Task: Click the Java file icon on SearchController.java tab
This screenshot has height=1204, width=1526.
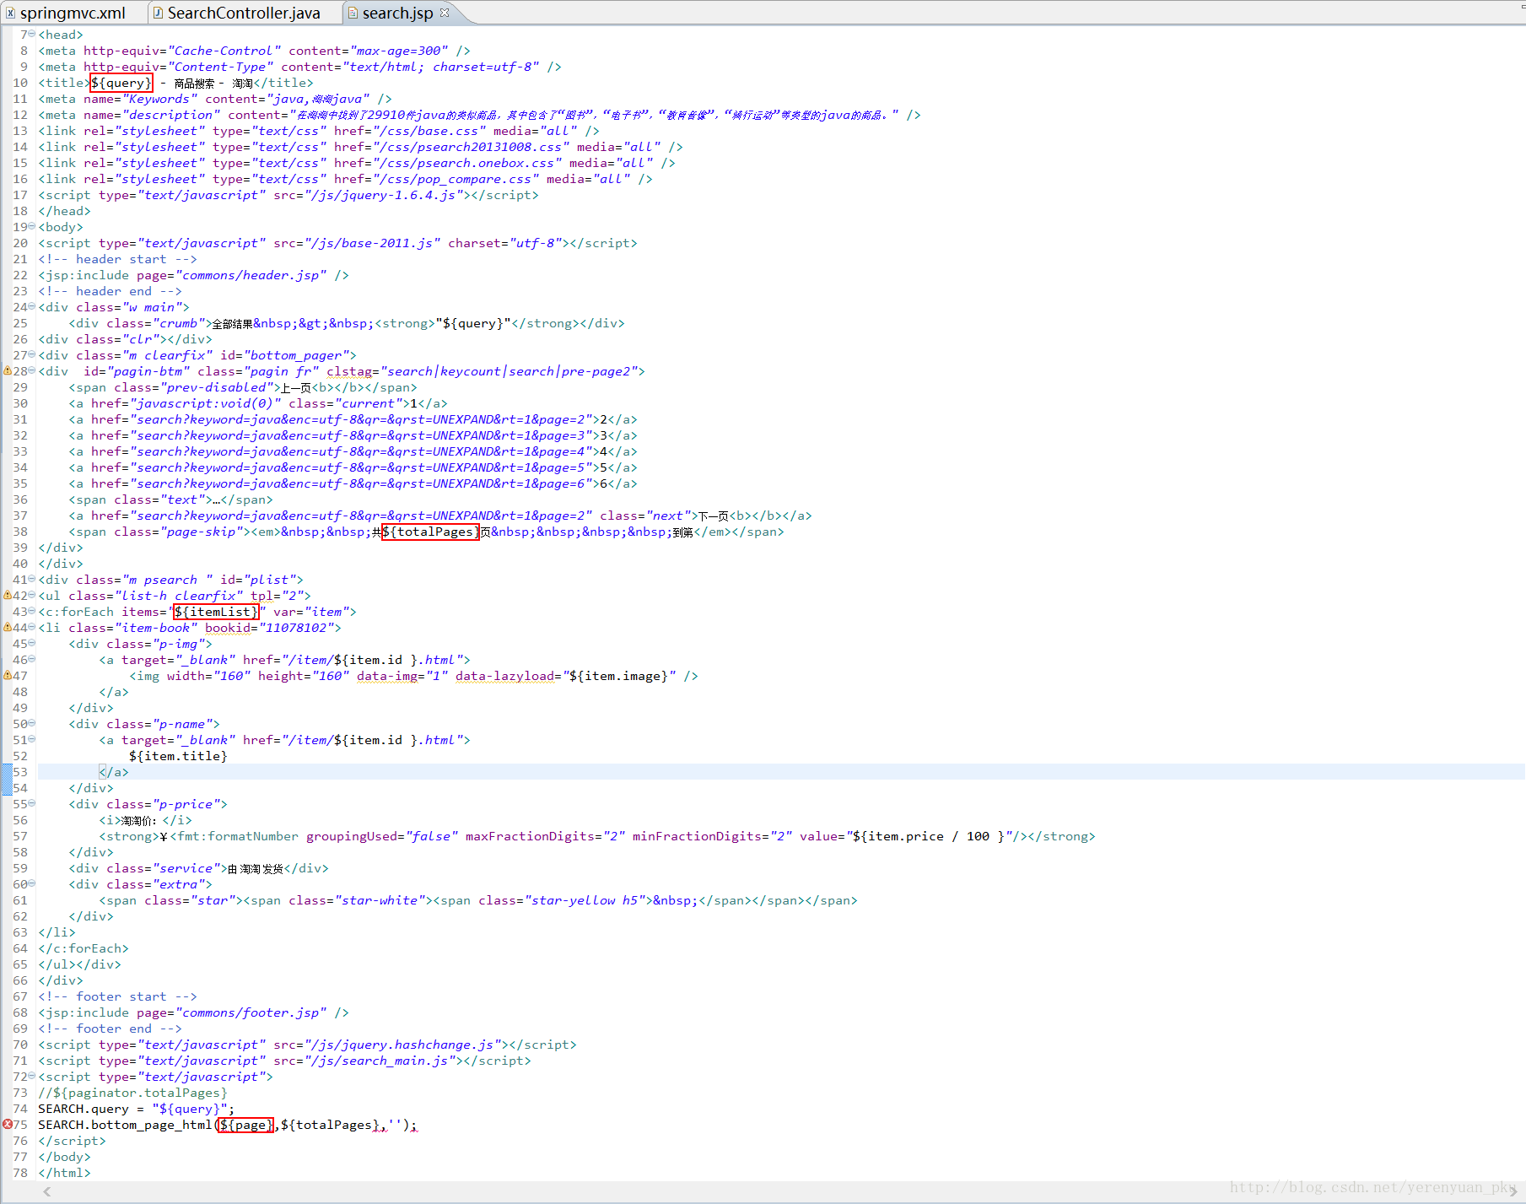Action: [x=158, y=13]
